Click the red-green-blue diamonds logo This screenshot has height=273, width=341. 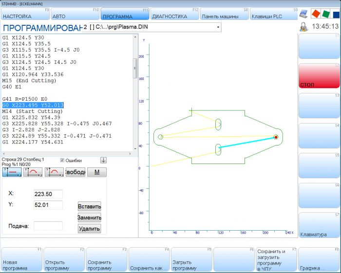coord(325,14)
